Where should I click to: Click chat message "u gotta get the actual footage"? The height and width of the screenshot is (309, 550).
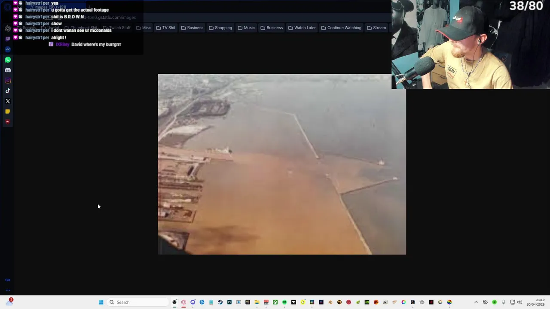(80, 10)
